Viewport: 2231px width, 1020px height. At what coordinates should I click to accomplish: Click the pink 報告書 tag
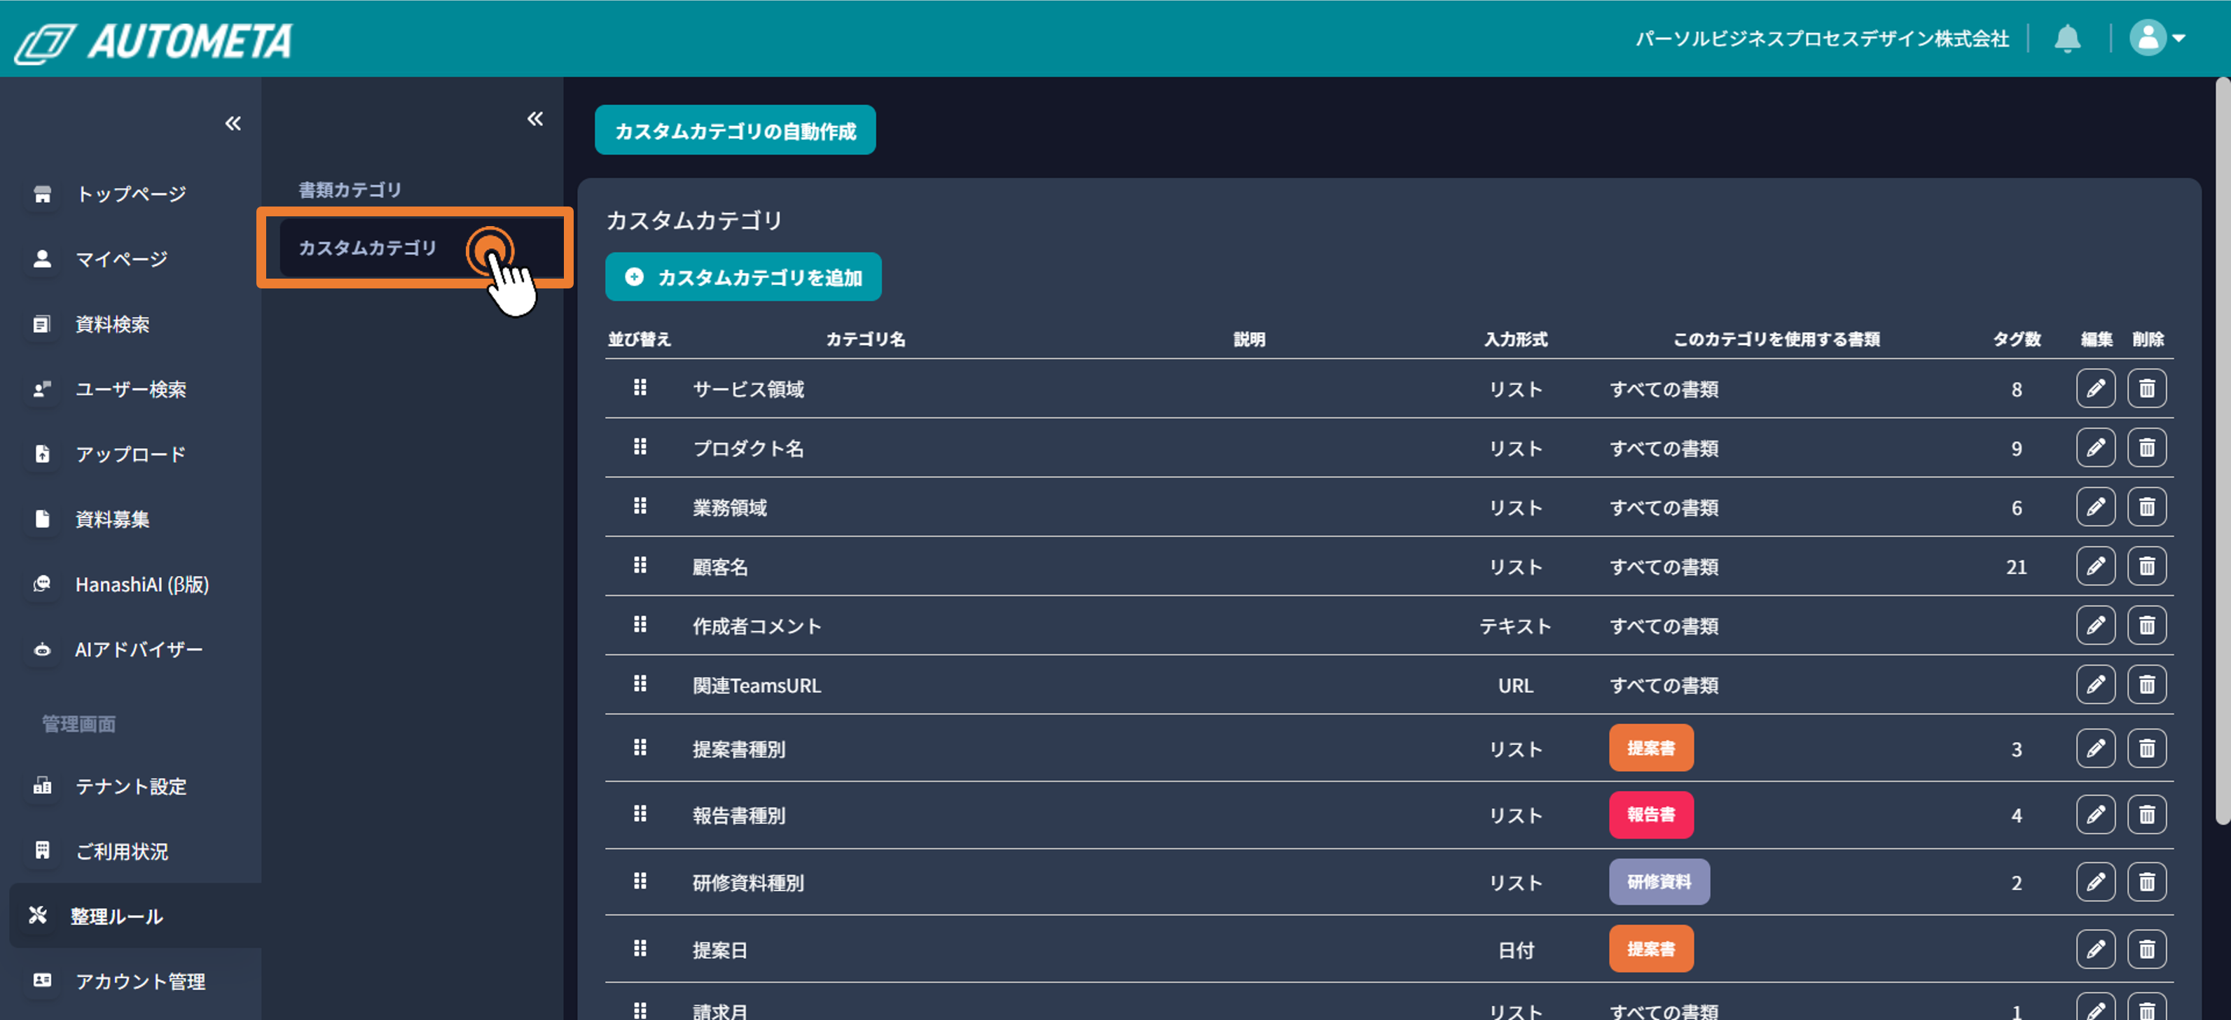coord(1651,815)
